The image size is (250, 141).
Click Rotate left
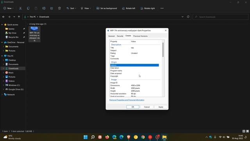point(129,8)
